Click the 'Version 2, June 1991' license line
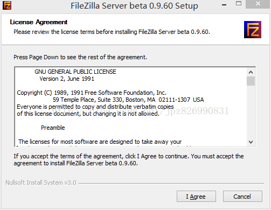This screenshot has width=271, height=210. [x=67, y=79]
